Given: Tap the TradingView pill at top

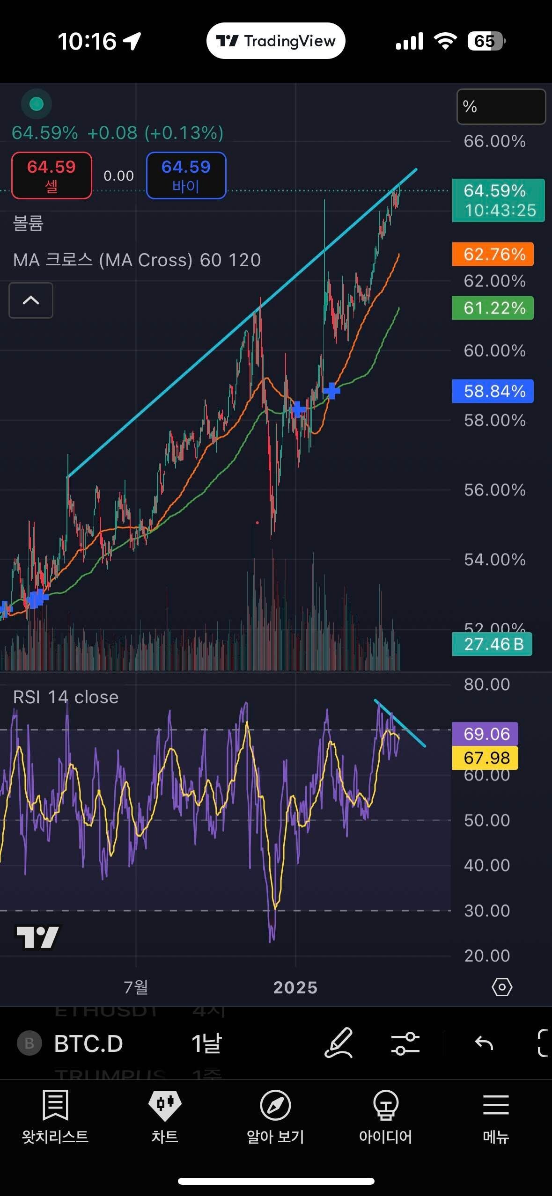Looking at the screenshot, I should [276, 41].
